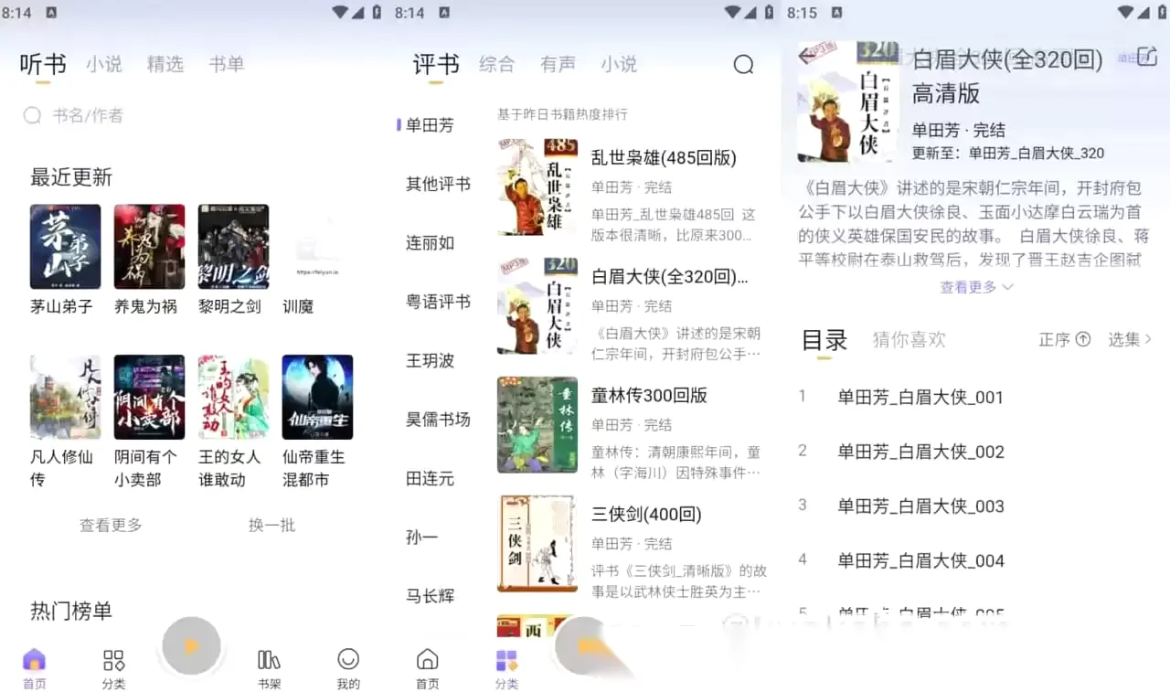Image resolution: width=1170 pixels, height=692 pixels.
Task: Open the search by tapping magnifier icon
Action: 743,65
